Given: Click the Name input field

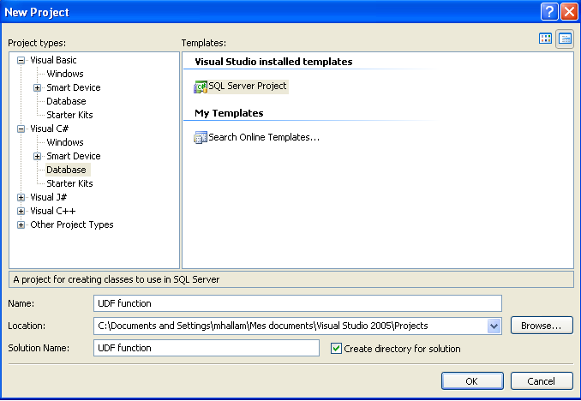Looking at the screenshot, I should pos(297,303).
